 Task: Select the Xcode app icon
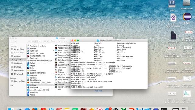pyautogui.click(x=28, y=95)
